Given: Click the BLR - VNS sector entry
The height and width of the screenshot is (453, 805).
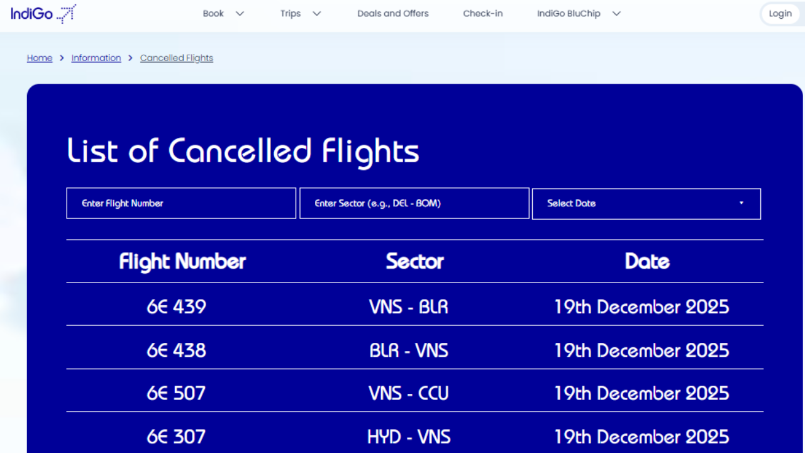Looking at the screenshot, I should coord(409,350).
